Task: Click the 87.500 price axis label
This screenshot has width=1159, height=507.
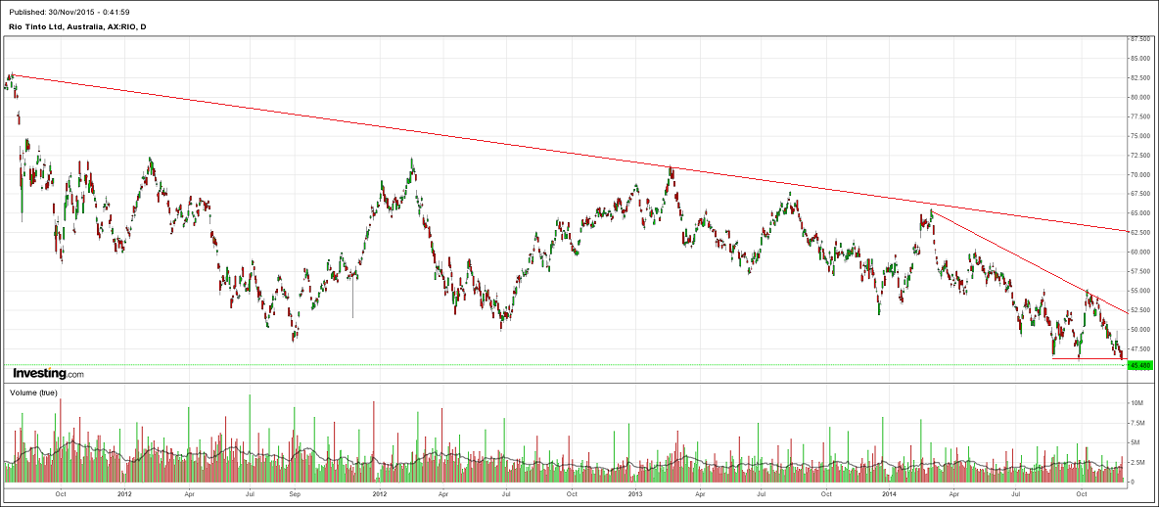Action: pos(1139,39)
